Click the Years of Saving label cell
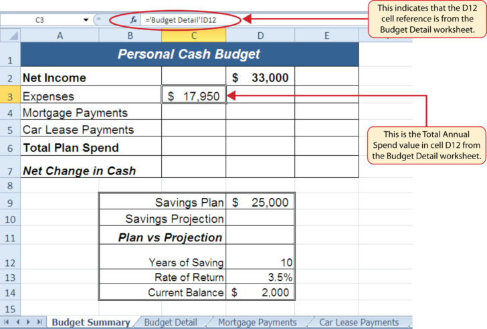This screenshot has width=487, height=329. 163,257
